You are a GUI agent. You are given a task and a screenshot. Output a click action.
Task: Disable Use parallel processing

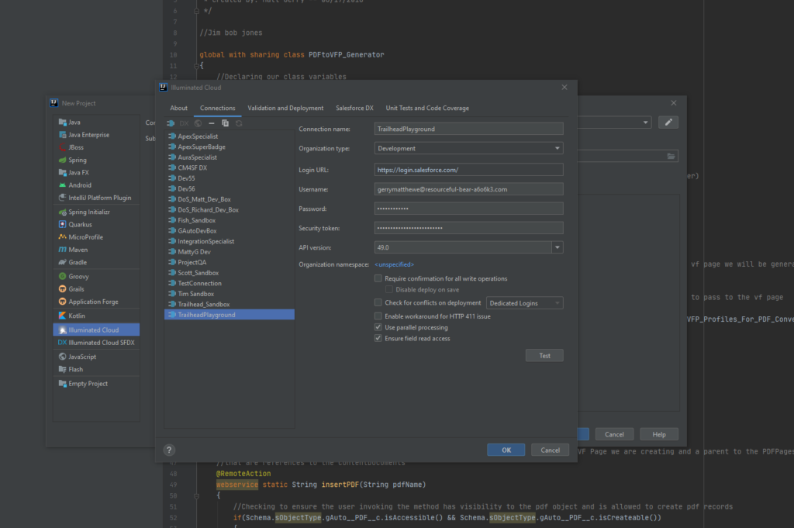tap(378, 326)
